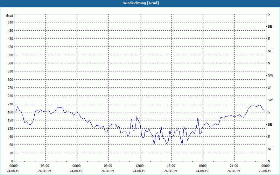Click the '25.08.19' date label
Viewport: 280px width, 175px height.
(265, 171)
